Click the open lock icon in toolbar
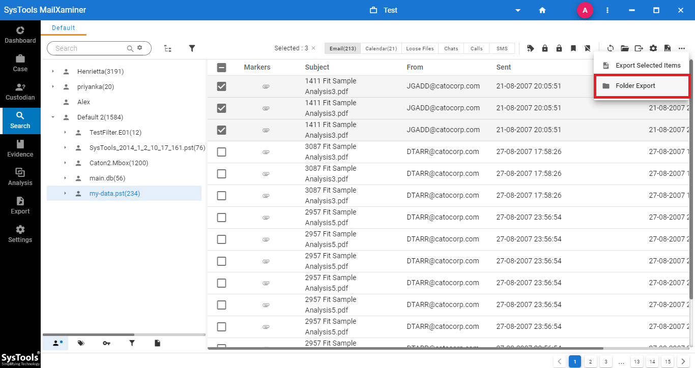 559,48
